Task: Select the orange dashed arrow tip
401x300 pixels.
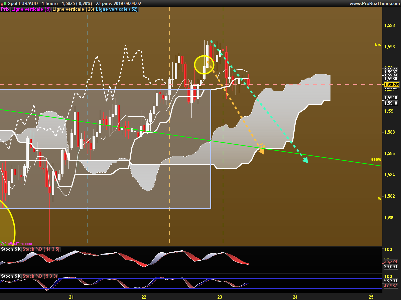Action: (x=261, y=151)
